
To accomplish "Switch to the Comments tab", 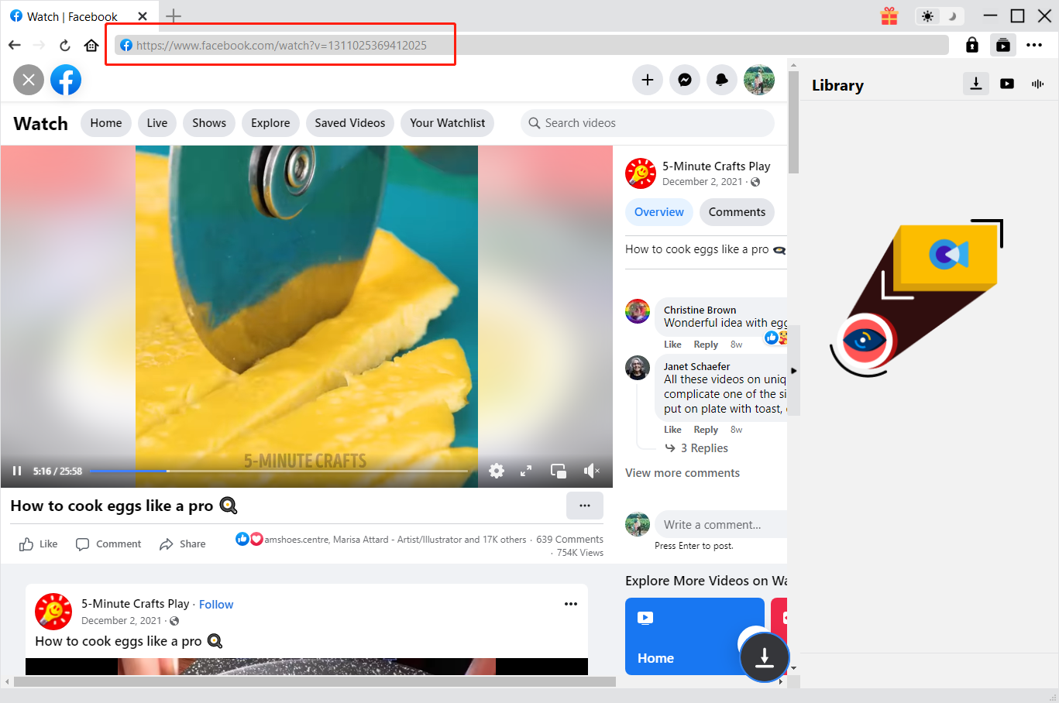I will (736, 211).
